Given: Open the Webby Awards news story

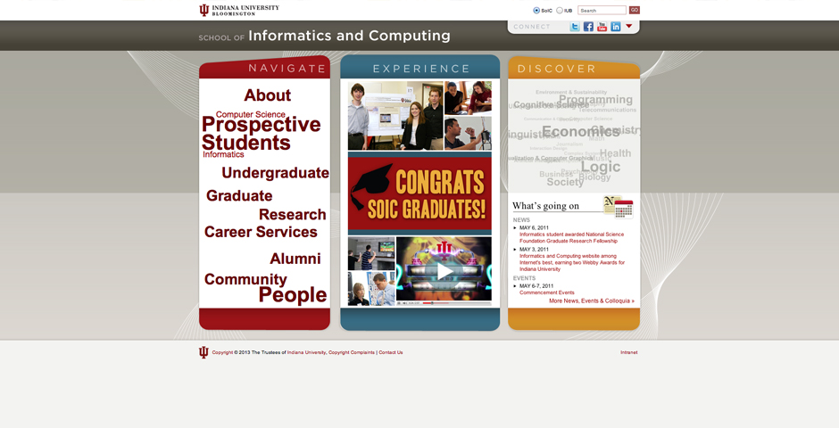Looking at the screenshot, I should click(572, 262).
